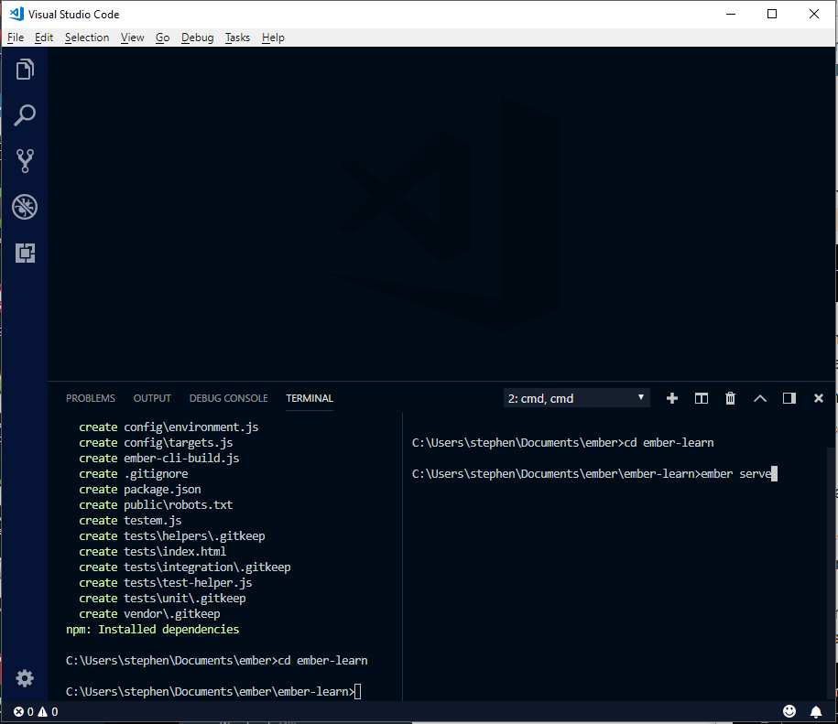Maximize the Visual Studio Code window
Screen dimensions: 838x724
click(x=772, y=14)
